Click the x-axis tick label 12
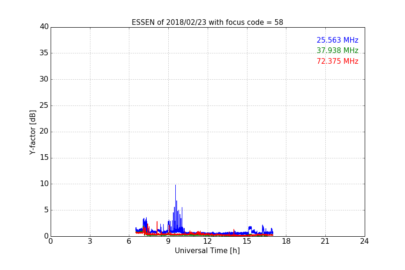 point(208,241)
